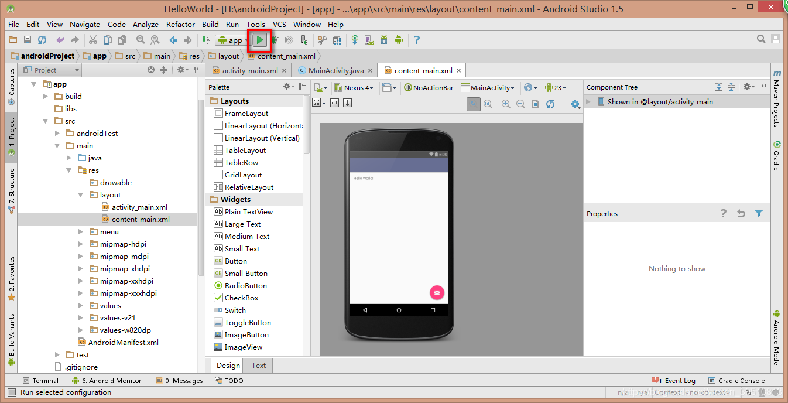This screenshot has width=788, height=403.
Task: Click the Debug app bug icon
Action: [x=274, y=40]
